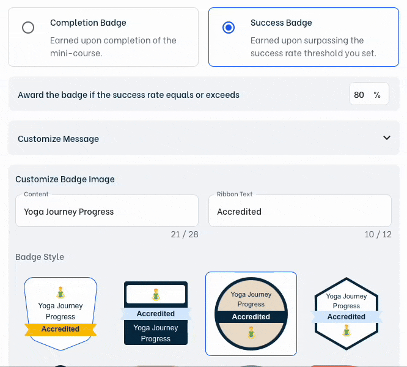Click the yoga figure icon in shield badge

click(x=61, y=293)
